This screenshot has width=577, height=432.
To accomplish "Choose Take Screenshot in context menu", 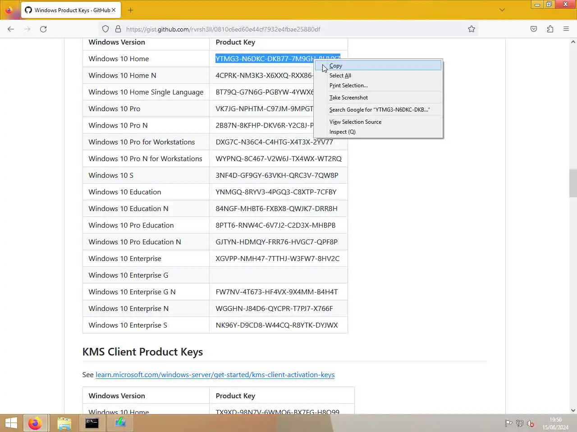I will click(x=378, y=98).
